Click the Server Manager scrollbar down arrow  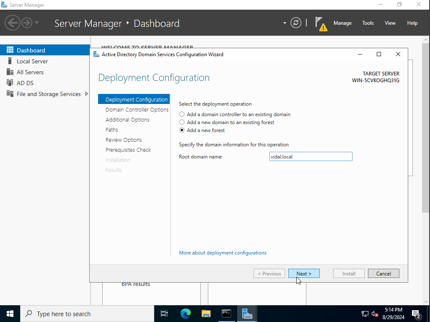[x=426, y=301]
